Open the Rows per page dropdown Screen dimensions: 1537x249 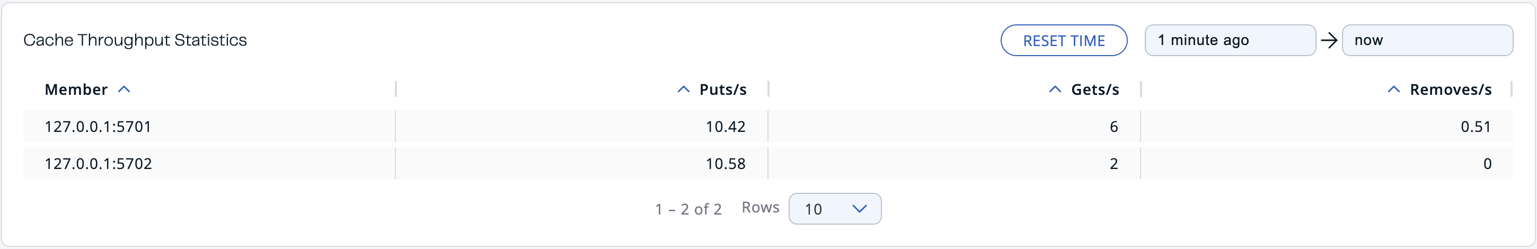(834, 209)
